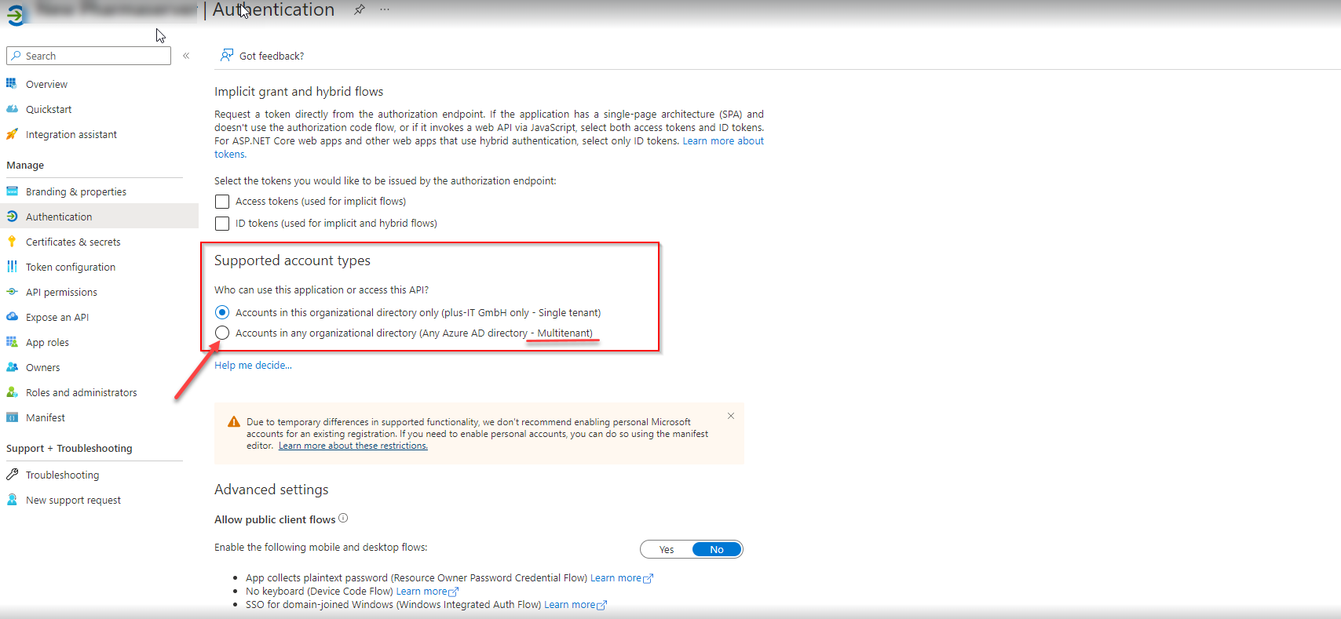Switch public client flows to Yes

(x=667, y=549)
